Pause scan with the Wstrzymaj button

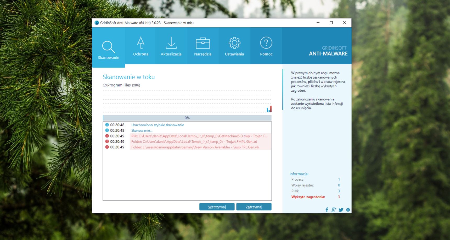(217, 207)
